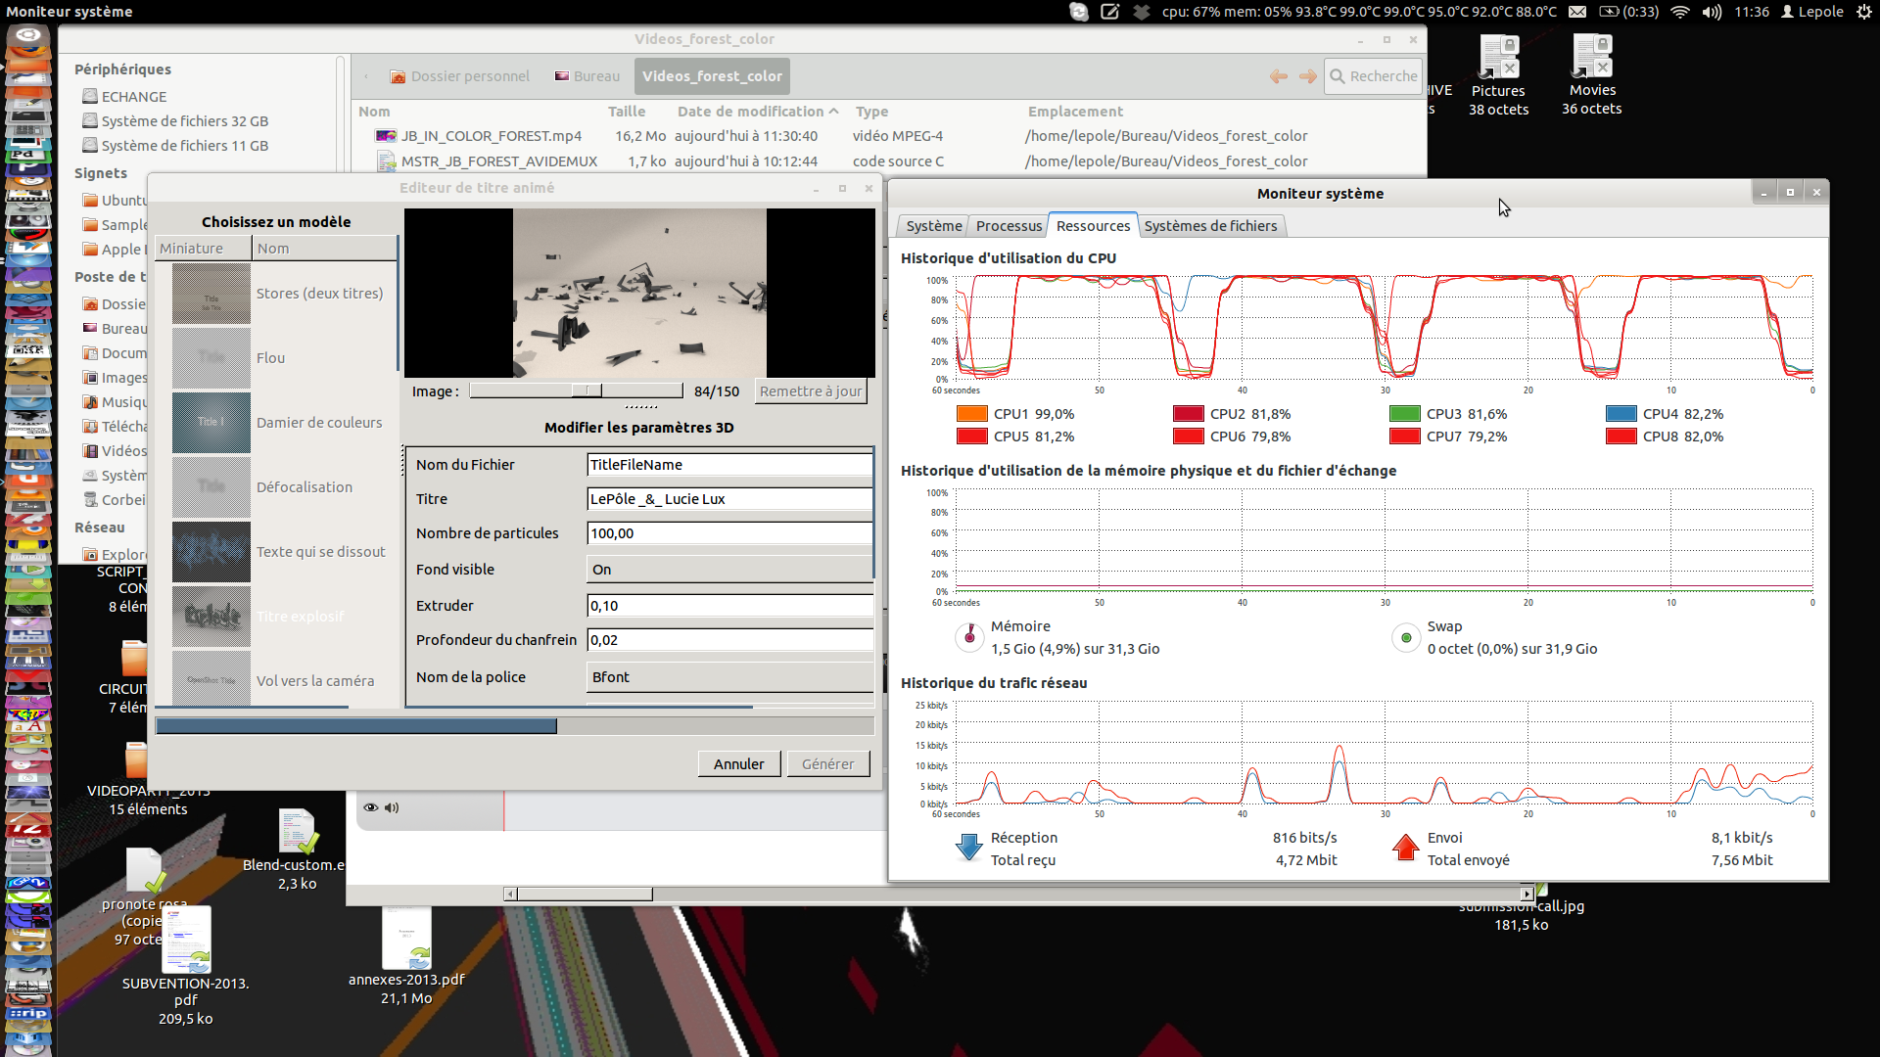Toggle the Fond visible On option

[728, 570]
